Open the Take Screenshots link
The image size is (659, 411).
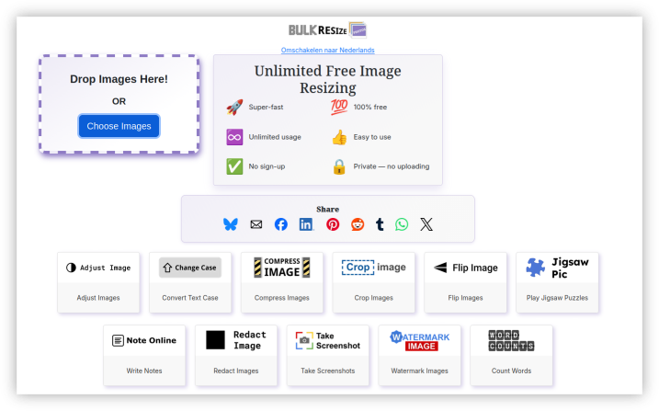328,371
